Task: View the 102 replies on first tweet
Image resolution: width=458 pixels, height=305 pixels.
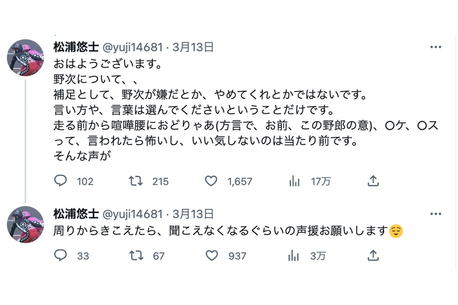Action: 85,181
